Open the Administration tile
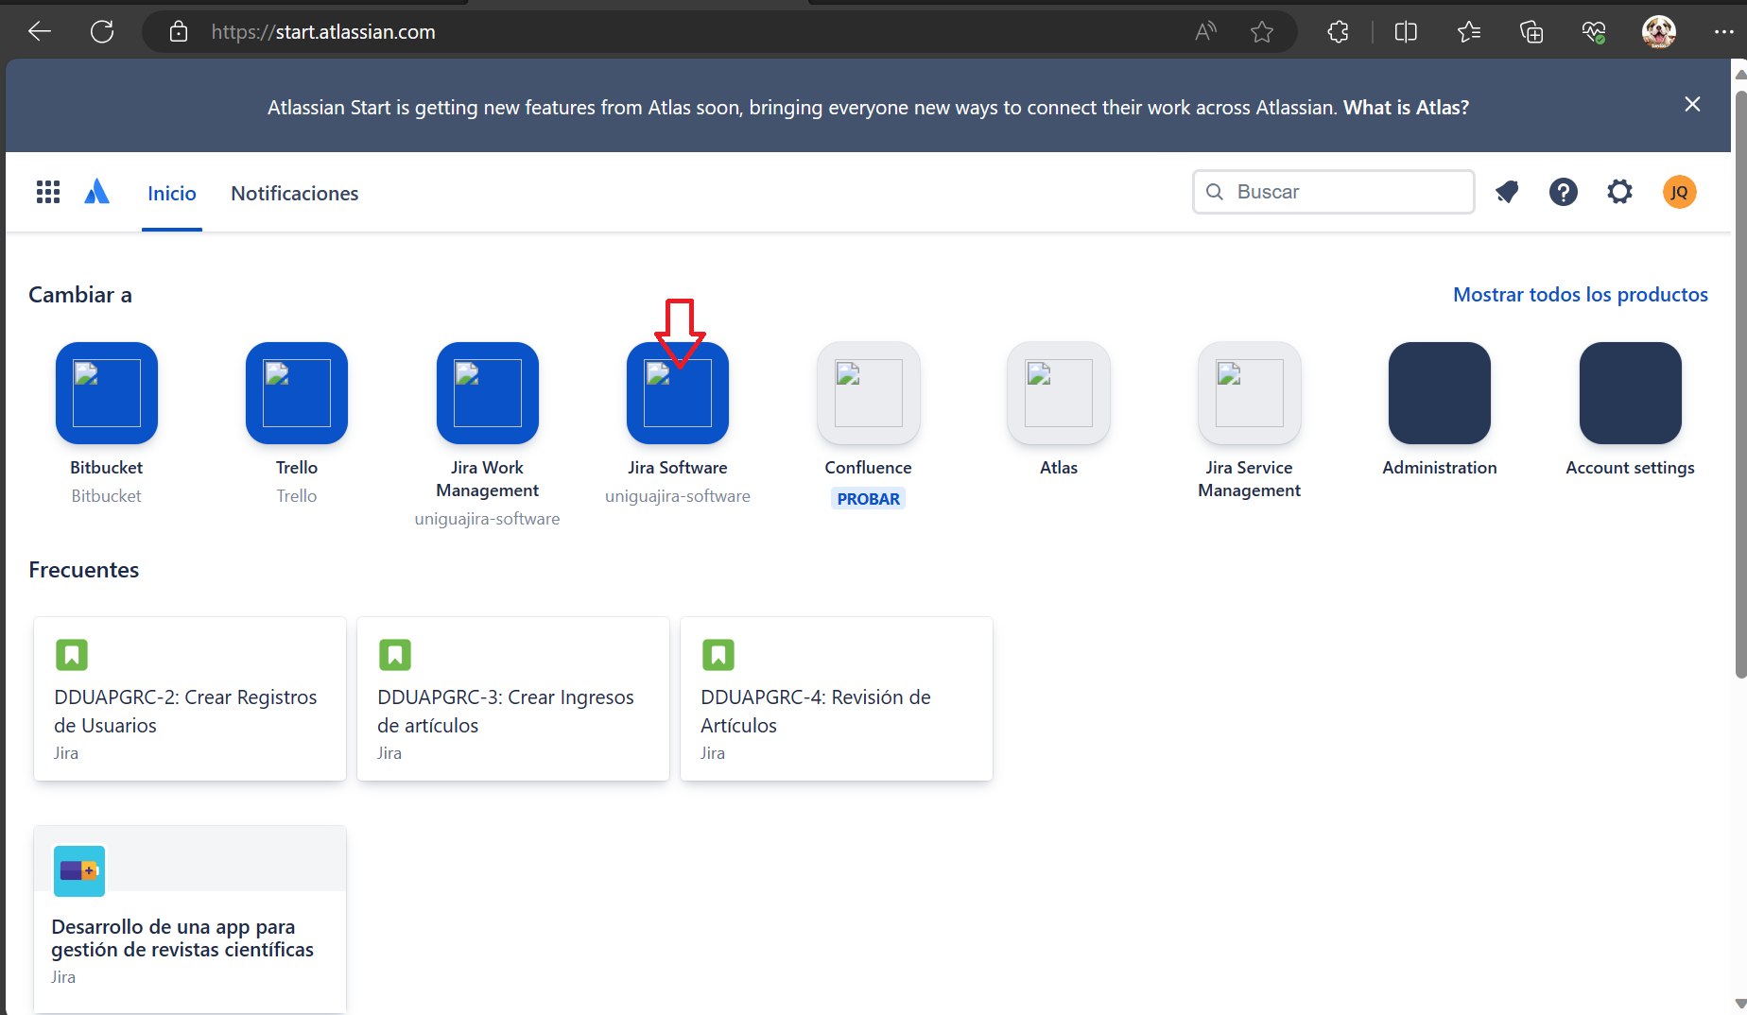The width and height of the screenshot is (1747, 1015). pyautogui.click(x=1440, y=393)
